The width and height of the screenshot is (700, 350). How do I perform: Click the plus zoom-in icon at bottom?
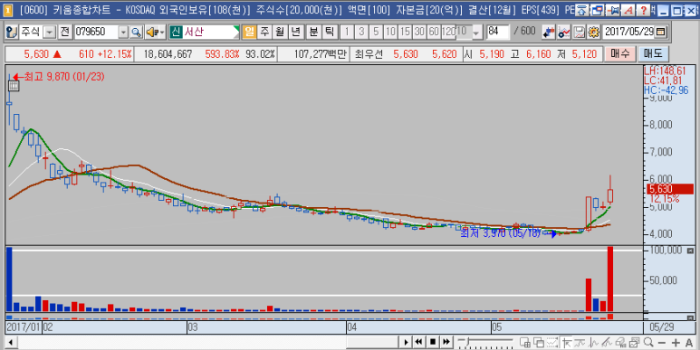[x=676, y=343]
